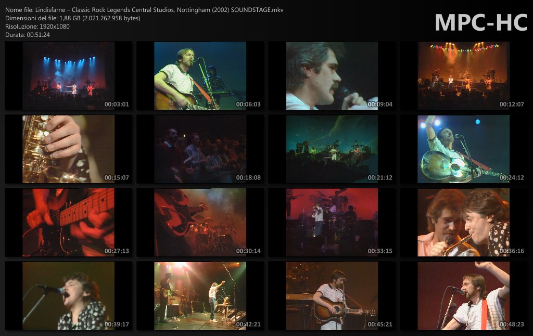Open the saxophone close-up thumbnail at 00:15:07
The height and width of the screenshot is (336, 533).
68,149
